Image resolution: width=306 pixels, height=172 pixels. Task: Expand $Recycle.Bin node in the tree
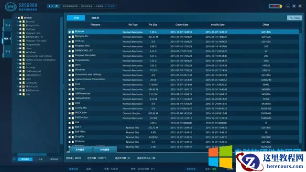tap(18, 25)
